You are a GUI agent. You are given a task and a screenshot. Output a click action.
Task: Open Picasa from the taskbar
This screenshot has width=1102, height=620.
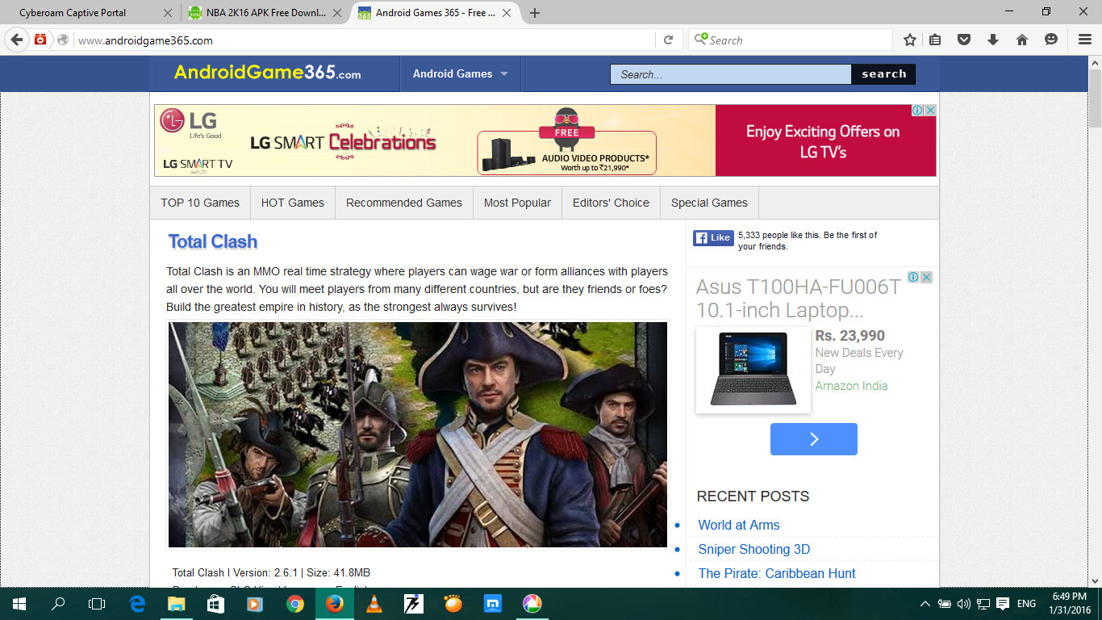(532, 604)
